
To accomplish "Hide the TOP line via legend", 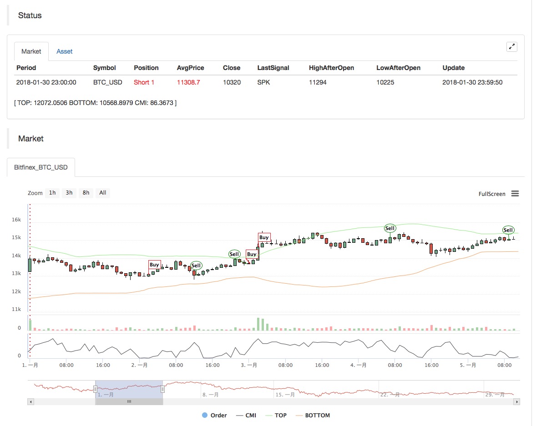I will pos(276,415).
